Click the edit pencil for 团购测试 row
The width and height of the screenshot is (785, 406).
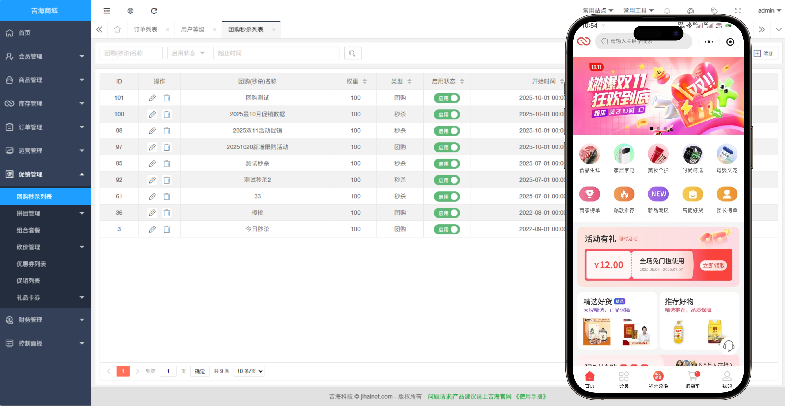point(152,98)
